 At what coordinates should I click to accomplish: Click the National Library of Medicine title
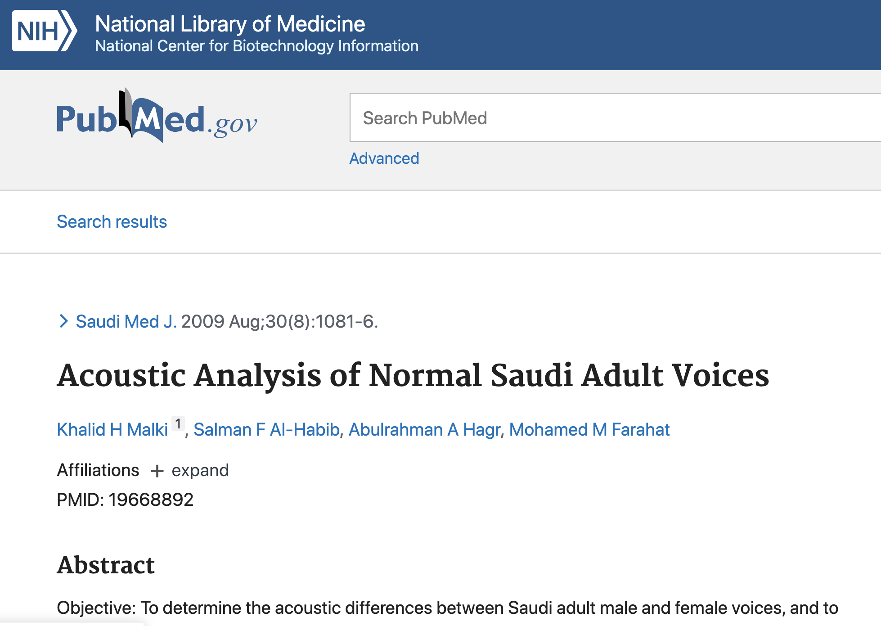click(230, 24)
